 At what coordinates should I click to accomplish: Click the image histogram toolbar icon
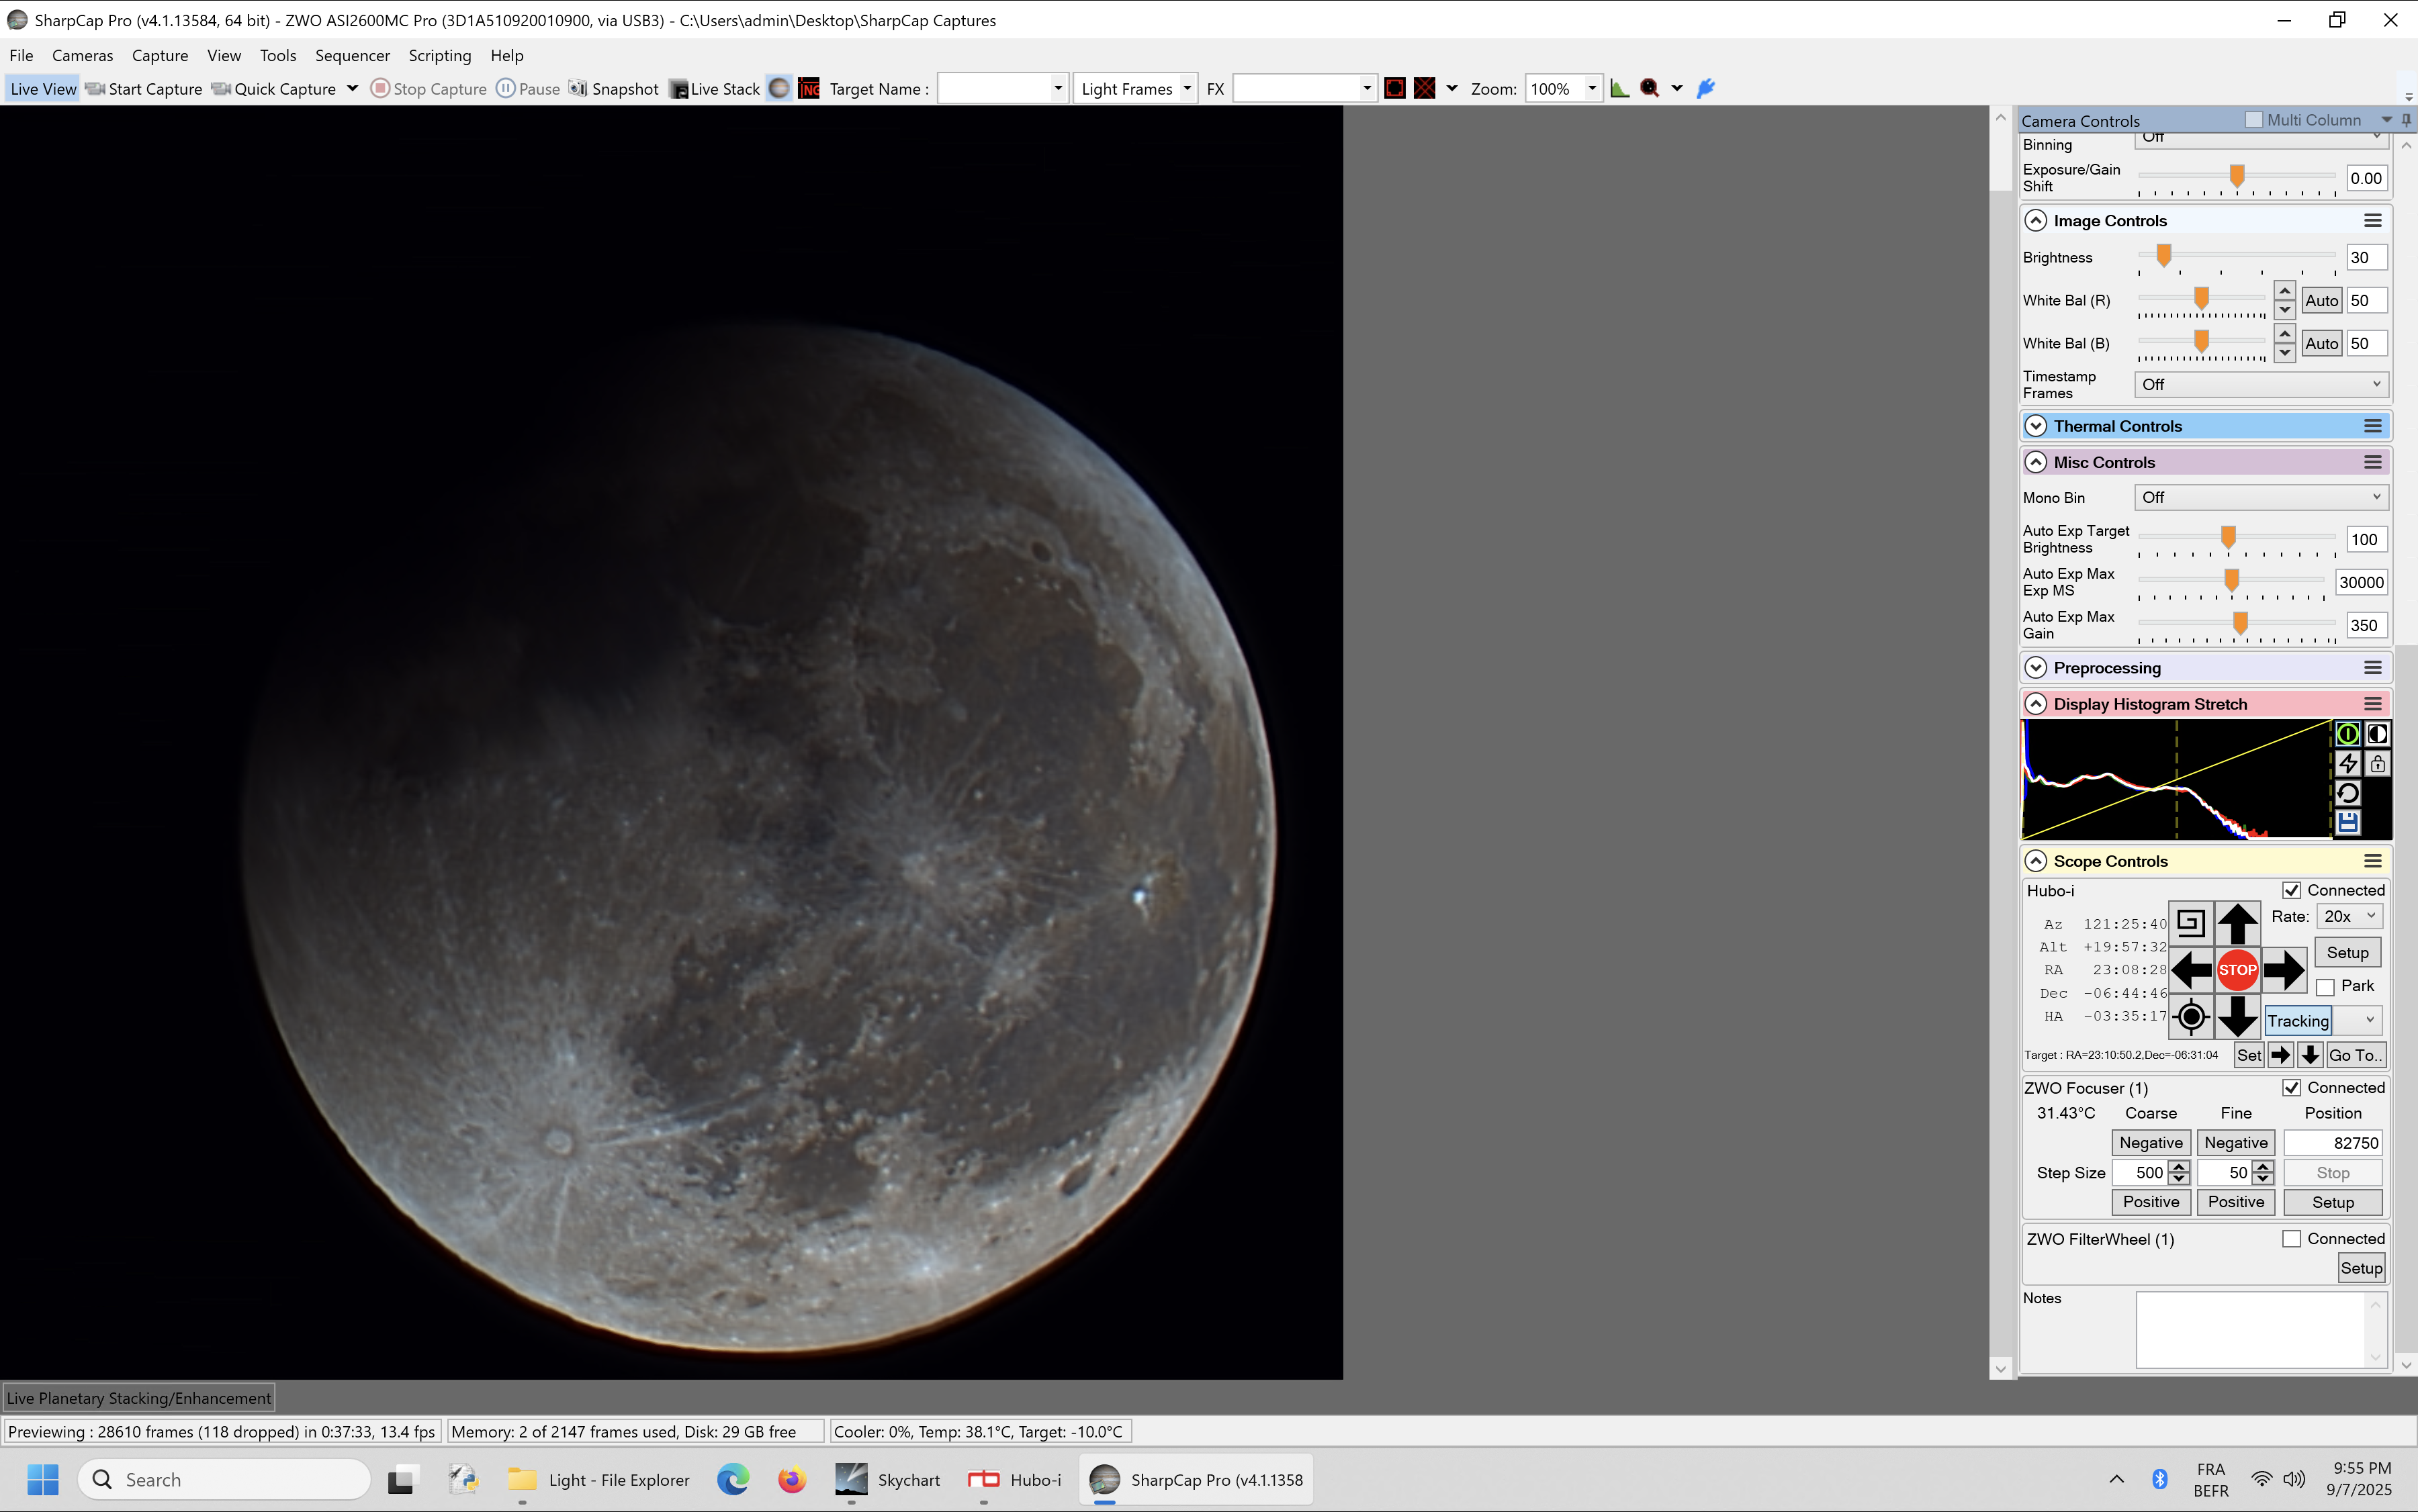pos(1619,88)
